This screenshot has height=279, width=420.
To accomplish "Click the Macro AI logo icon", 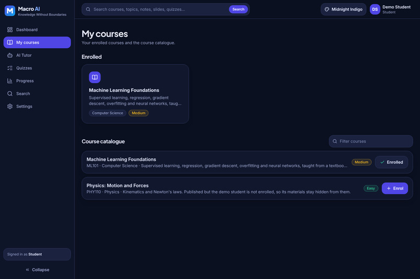I will [x=10, y=11].
